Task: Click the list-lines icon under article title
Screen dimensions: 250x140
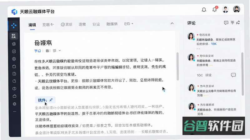Action: 54,51
